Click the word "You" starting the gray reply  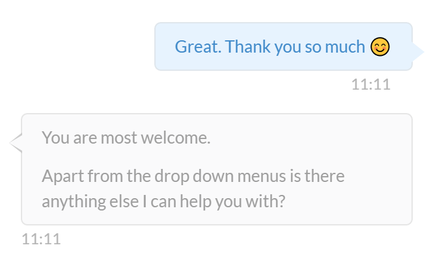(55, 138)
